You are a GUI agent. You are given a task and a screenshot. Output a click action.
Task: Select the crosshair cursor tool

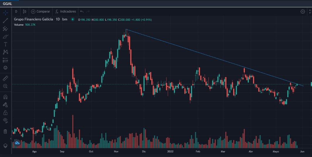tap(5, 13)
